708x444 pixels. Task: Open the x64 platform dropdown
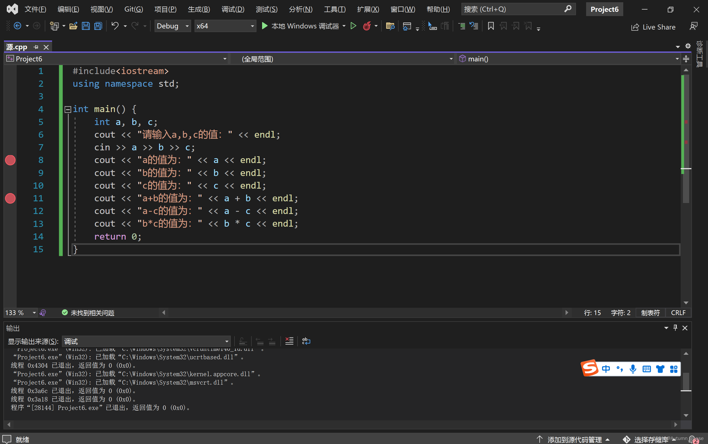click(225, 26)
